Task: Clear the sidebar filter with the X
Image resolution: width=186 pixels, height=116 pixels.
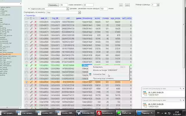Action: (21, 4)
